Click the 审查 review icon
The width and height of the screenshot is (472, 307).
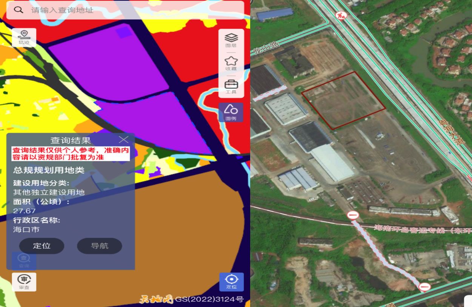click(x=24, y=282)
